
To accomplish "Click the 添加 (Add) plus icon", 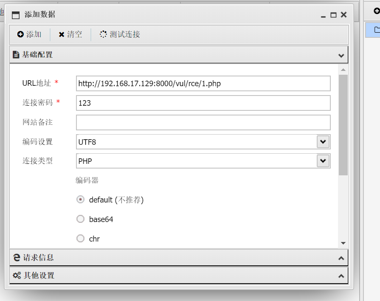I will [x=20, y=34].
